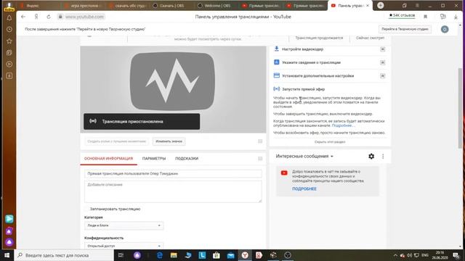The image size is (465, 261).
Task: Click the 'Перейти в Творческую студию' button
Action: (405, 29)
